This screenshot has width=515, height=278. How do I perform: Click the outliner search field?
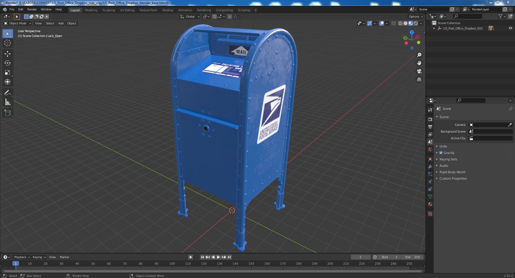467,16
